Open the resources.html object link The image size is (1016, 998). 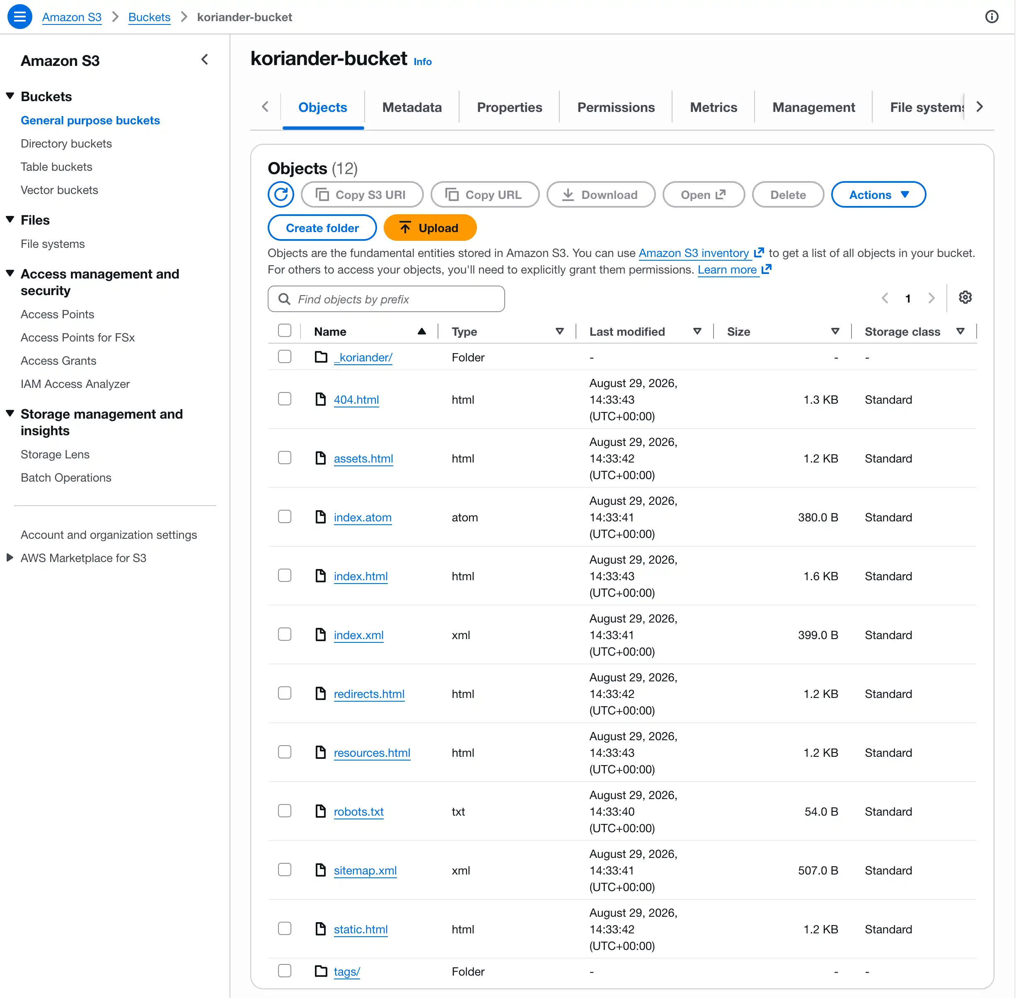click(x=372, y=753)
